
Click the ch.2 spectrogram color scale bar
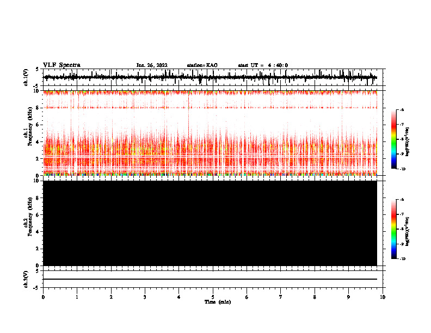[394, 229]
